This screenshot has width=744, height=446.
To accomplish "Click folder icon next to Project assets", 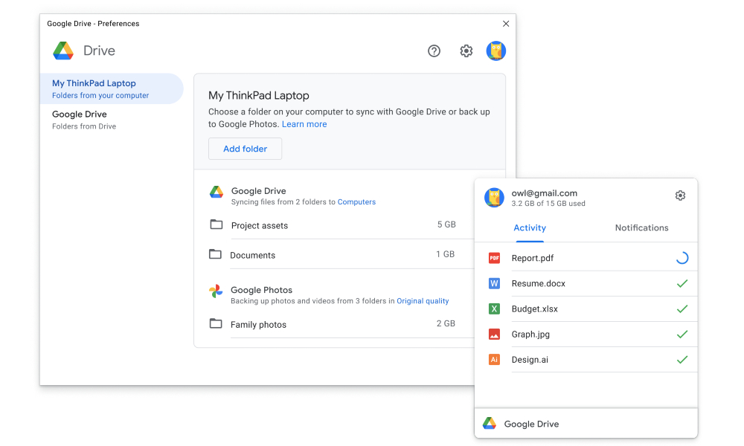I will (217, 224).
